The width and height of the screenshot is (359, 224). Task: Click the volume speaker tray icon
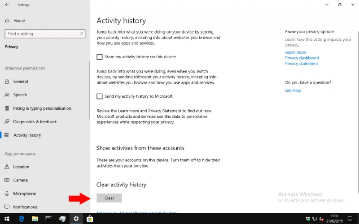tap(321, 219)
